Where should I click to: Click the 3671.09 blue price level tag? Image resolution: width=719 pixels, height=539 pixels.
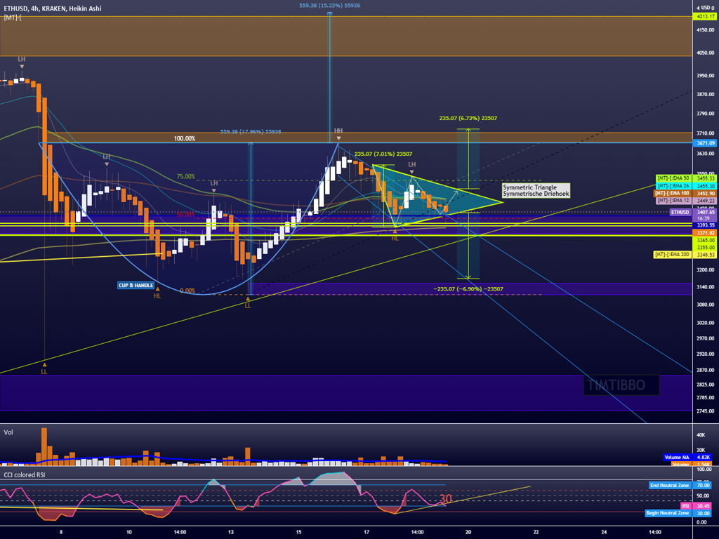click(704, 143)
